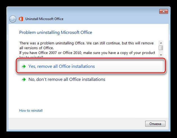Click scrollbar track below the thumb
Image resolution: width=177 pixels, height=138 pixels.
tap(161, 52)
